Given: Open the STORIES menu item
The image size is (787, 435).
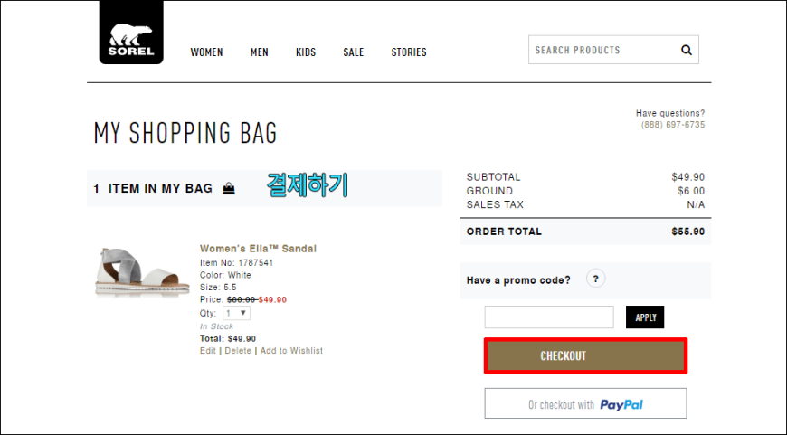Looking at the screenshot, I should [x=409, y=52].
